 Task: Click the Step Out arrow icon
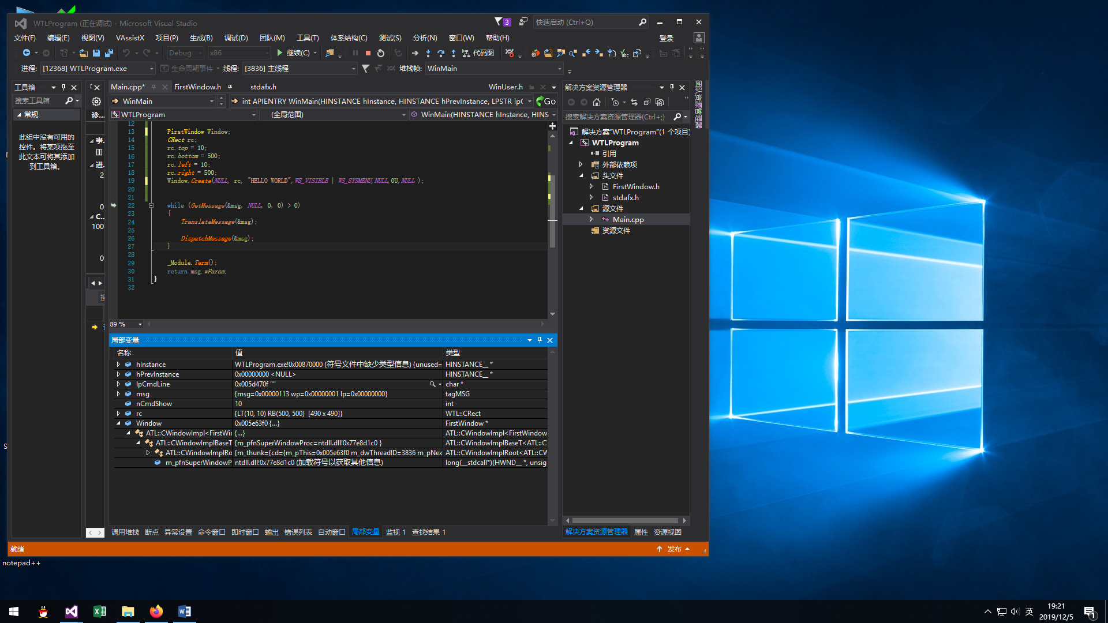[454, 53]
